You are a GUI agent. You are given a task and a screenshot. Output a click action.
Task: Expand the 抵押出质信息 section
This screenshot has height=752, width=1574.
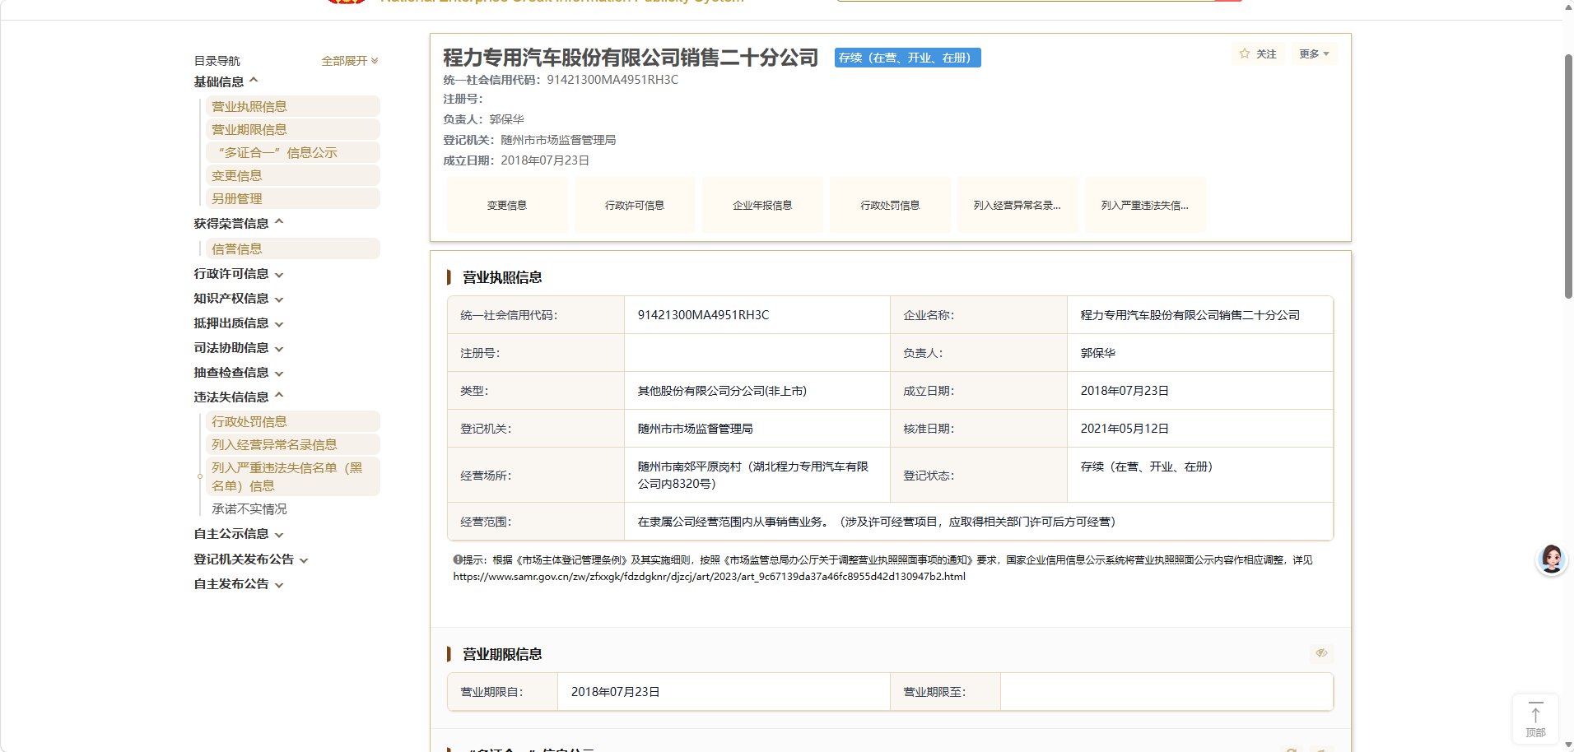[x=239, y=323]
